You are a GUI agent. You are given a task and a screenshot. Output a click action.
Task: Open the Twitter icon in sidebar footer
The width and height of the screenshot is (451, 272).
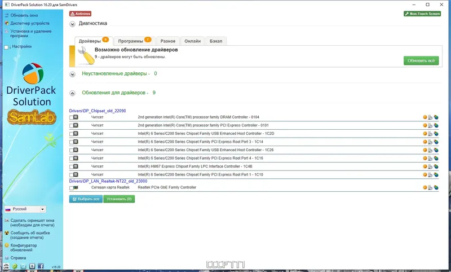coord(24,266)
